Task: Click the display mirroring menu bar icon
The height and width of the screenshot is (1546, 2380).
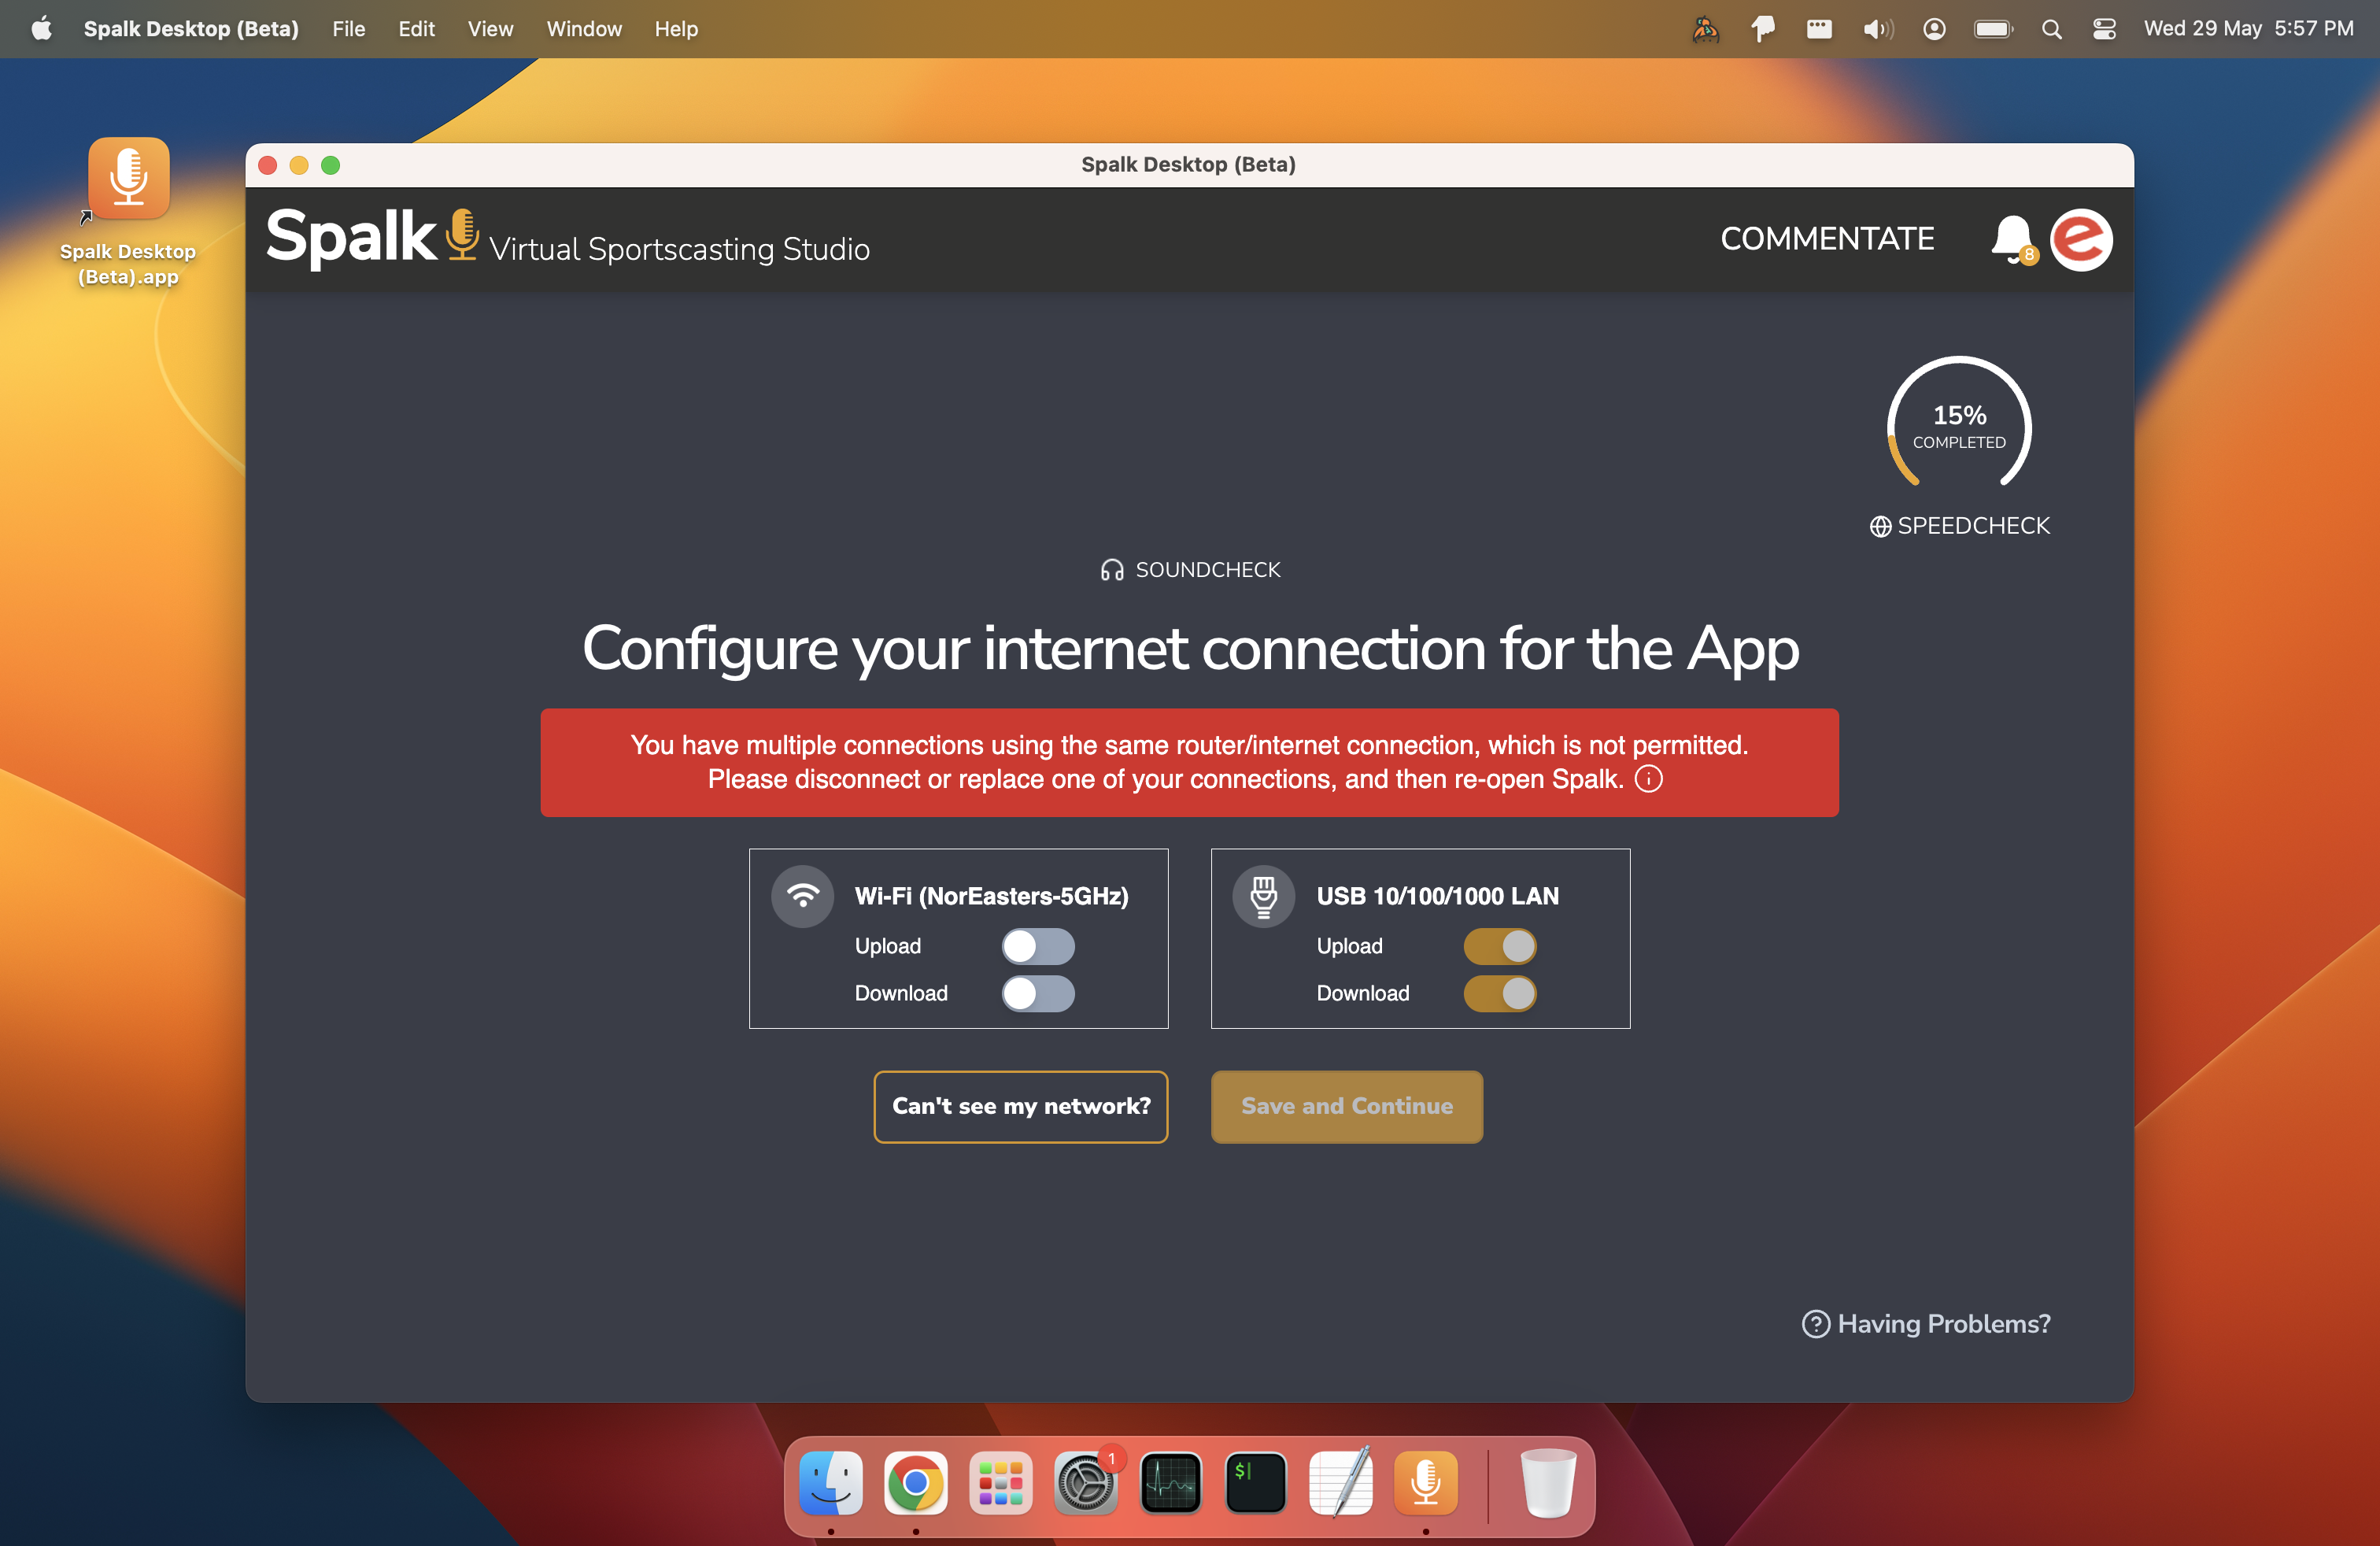Action: [x=1819, y=29]
